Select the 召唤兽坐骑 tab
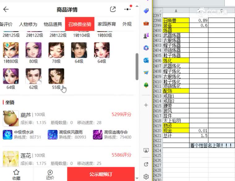 (79, 24)
